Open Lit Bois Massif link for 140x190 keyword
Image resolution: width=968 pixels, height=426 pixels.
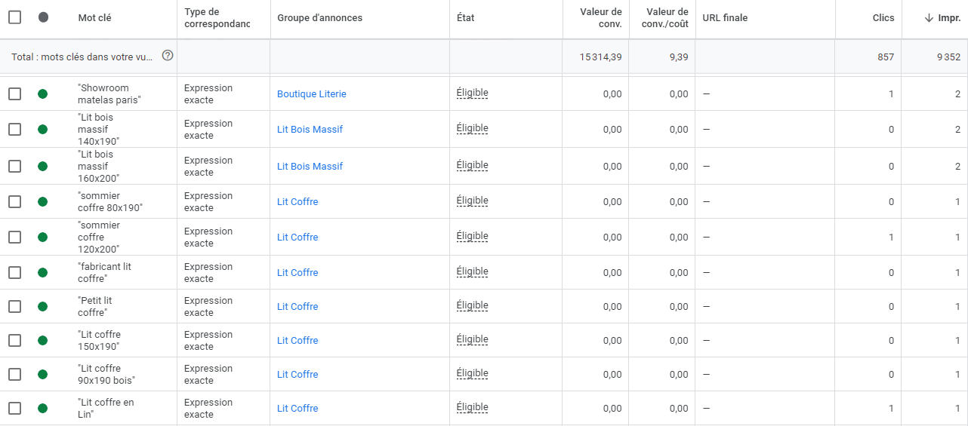coord(310,130)
